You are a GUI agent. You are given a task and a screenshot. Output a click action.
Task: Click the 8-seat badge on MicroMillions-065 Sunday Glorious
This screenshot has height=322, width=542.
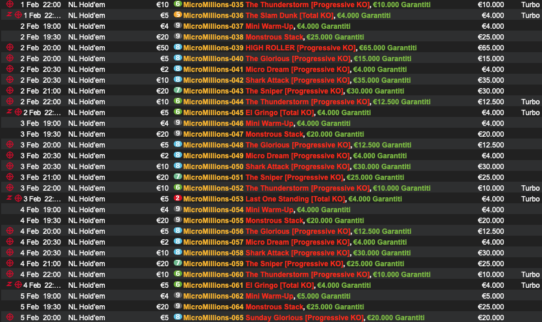point(178,317)
